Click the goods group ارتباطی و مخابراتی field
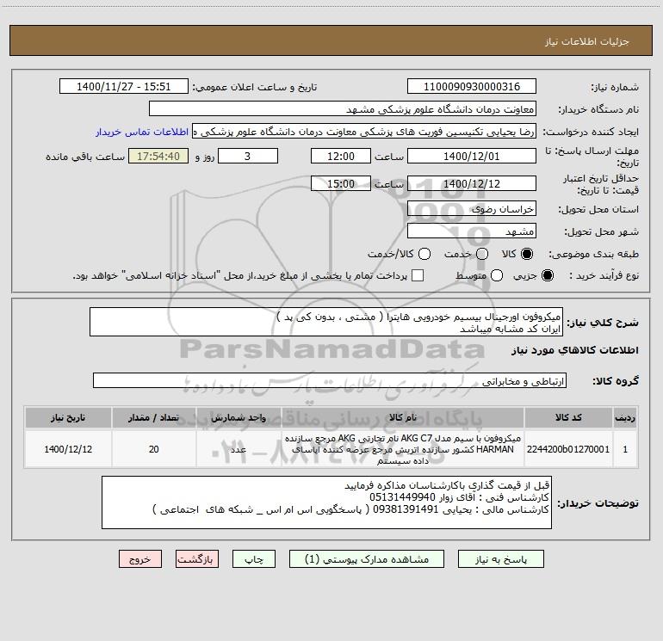The height and width of the screenshot is (641, 663). [330, 380]
